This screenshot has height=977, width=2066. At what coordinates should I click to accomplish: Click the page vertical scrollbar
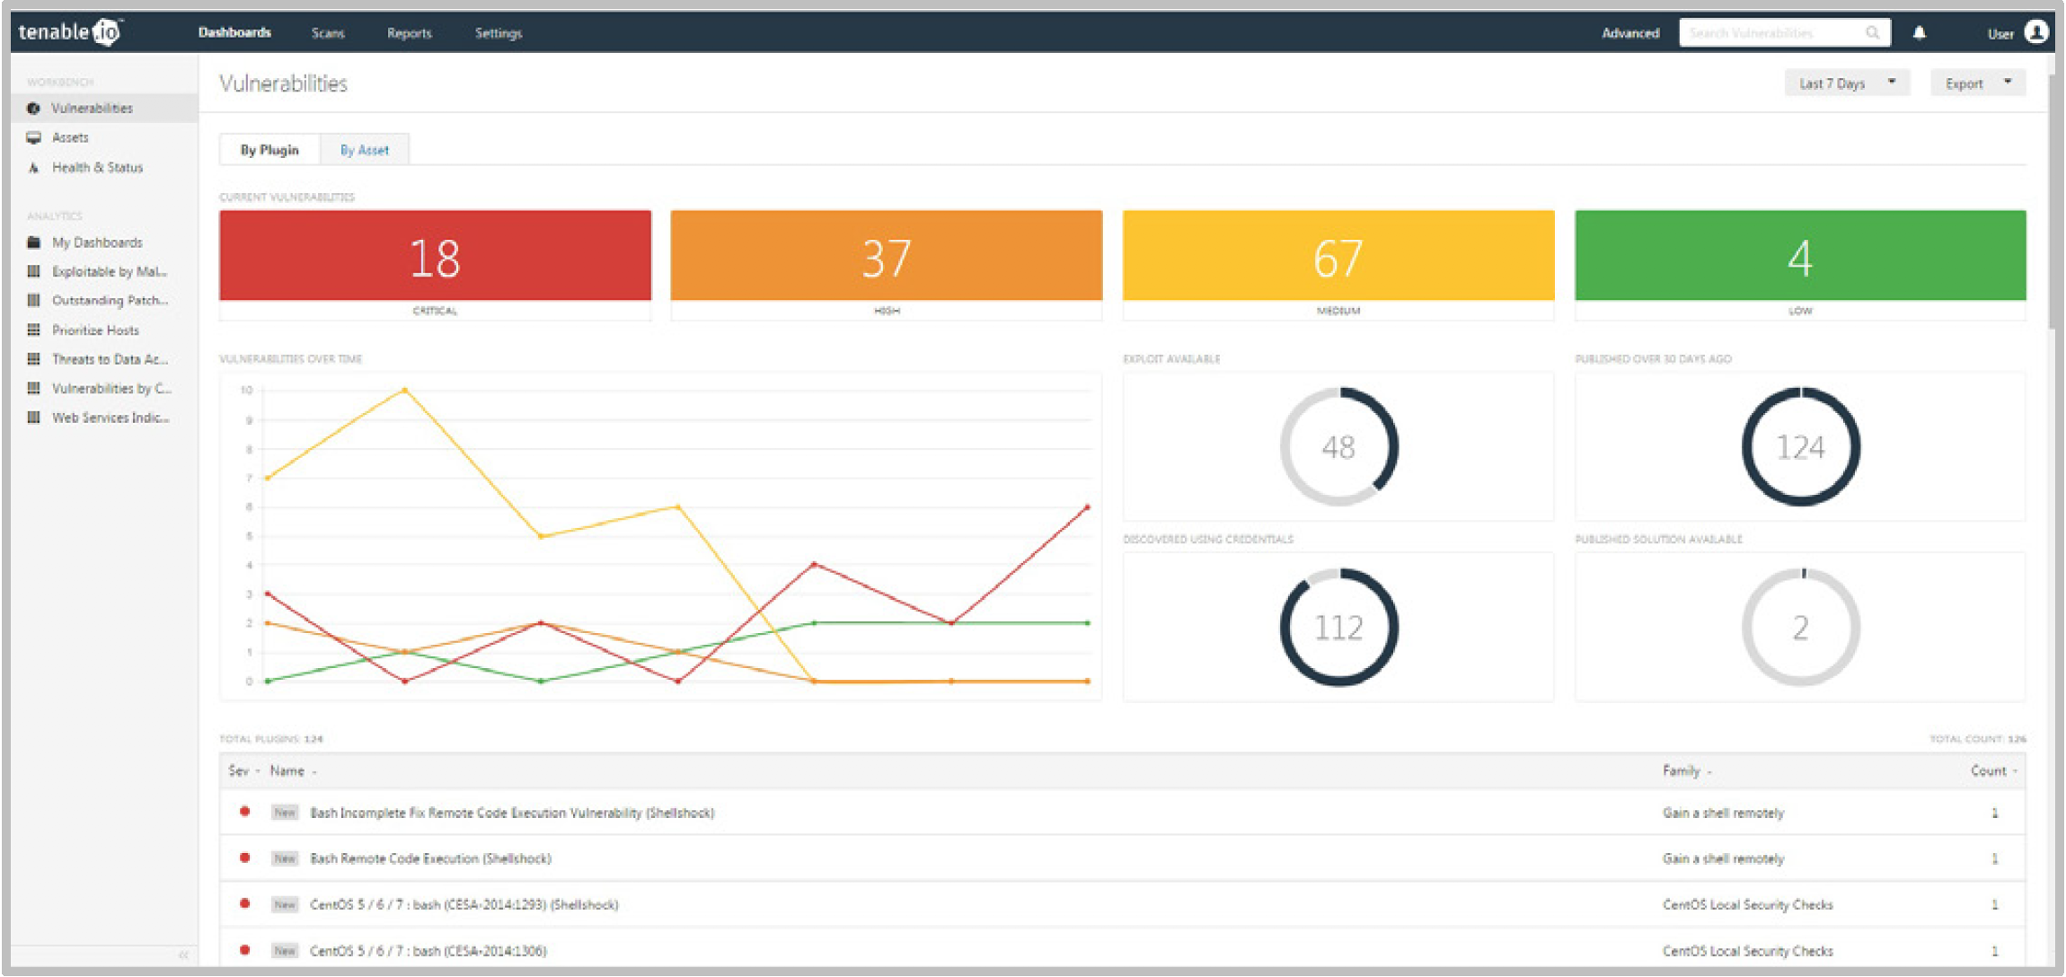pos(2053,202)
